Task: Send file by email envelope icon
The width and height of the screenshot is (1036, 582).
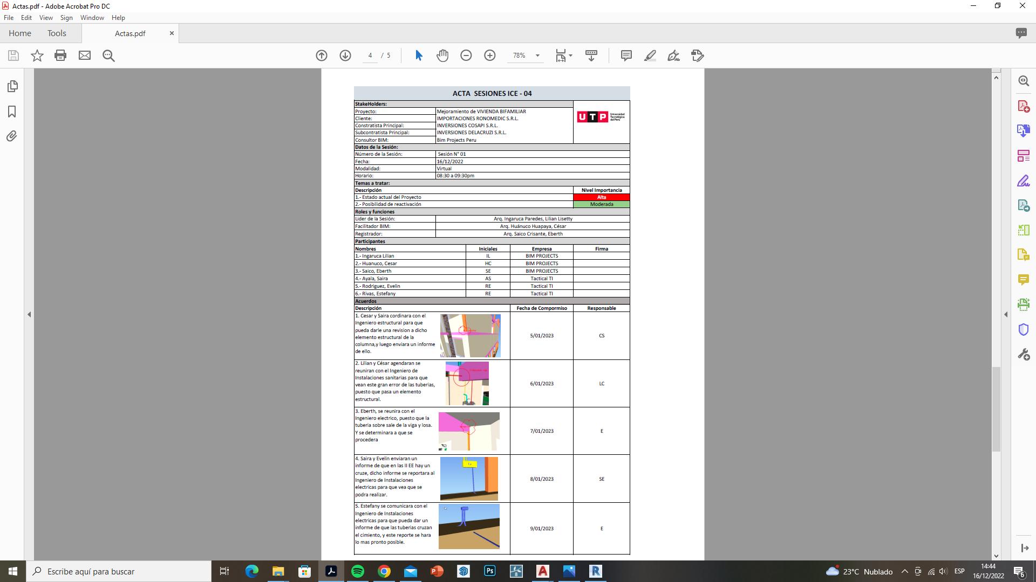Action: coord(85,56)
